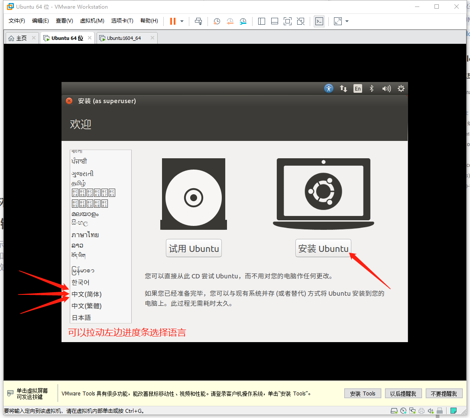Open the En keyboard layout menu

tap(357, 88)
